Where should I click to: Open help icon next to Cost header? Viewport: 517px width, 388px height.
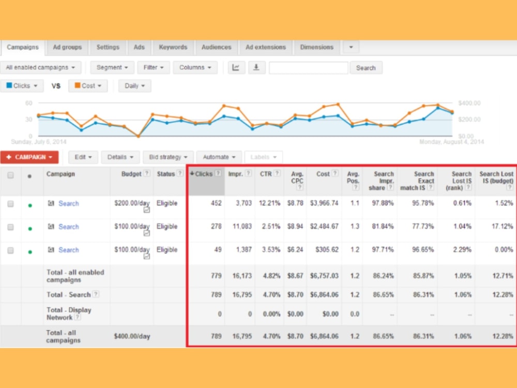(335, 173)
